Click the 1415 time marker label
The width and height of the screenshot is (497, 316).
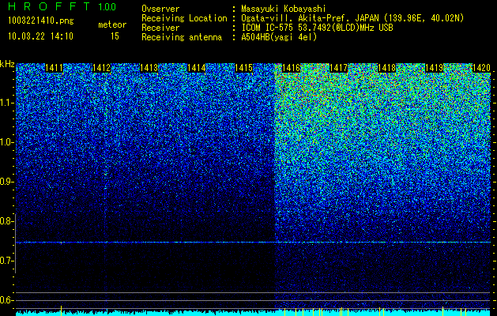[x=244, y=68]
